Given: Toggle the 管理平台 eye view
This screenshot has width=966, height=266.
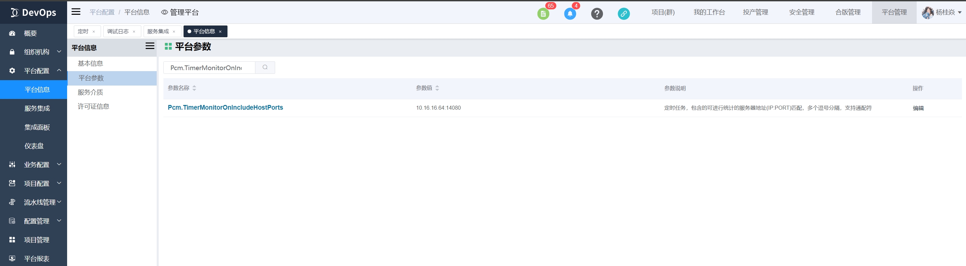Looking at the screenshot, I should click(164, 12).
